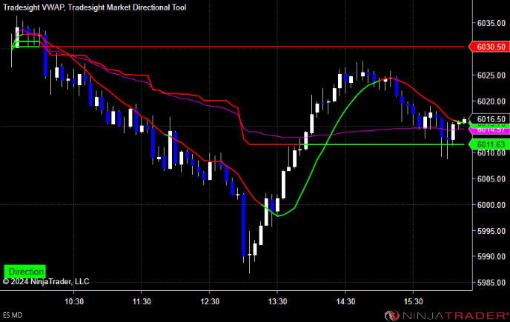Click the 6020.00 price axis label
This screenshot has height=322, width=510.
pyautogui.click(x=491, y=101)
